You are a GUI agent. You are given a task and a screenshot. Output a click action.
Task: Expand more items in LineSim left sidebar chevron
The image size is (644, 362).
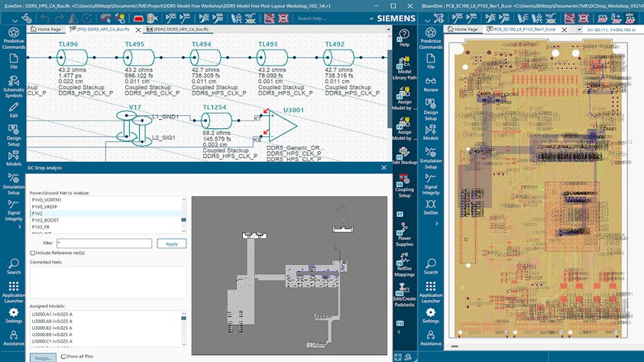click(20, 227)
